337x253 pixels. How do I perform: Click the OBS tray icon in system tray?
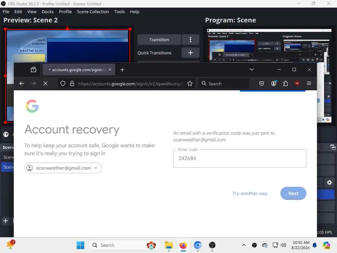pyautogui.click(x=254, y=245)
